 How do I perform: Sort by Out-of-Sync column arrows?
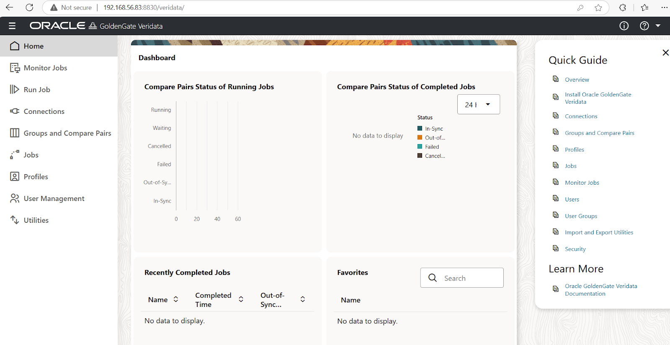pyautogui.click(x=303, y=299)
